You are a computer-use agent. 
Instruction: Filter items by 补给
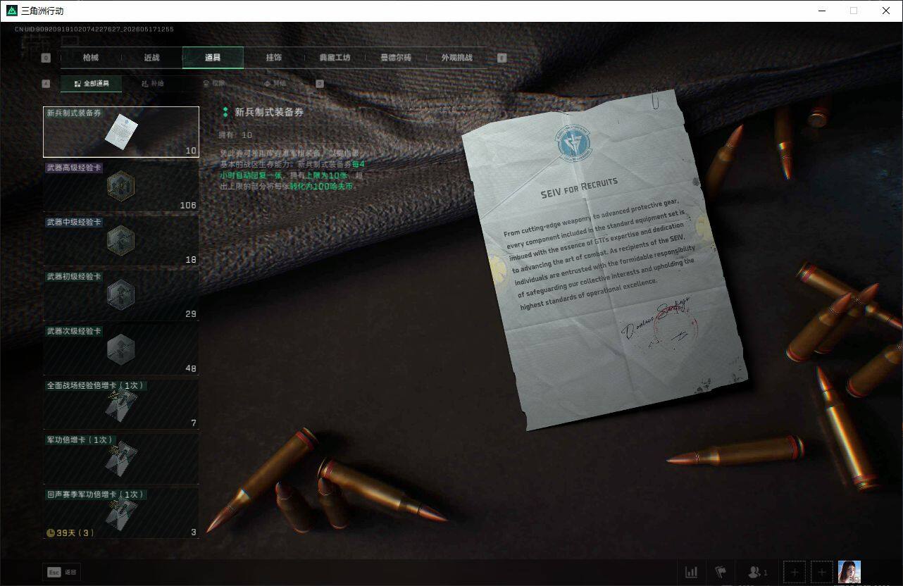(152, 84)
